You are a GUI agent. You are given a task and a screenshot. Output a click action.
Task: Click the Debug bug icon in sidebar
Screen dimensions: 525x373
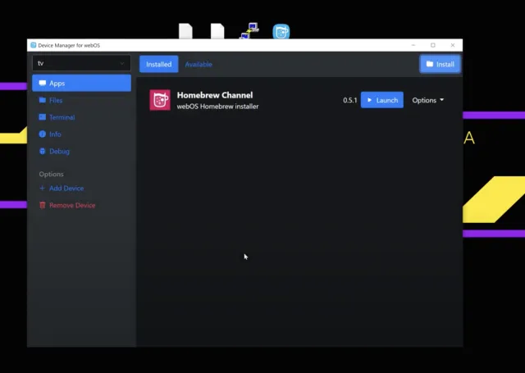point(42,151)
